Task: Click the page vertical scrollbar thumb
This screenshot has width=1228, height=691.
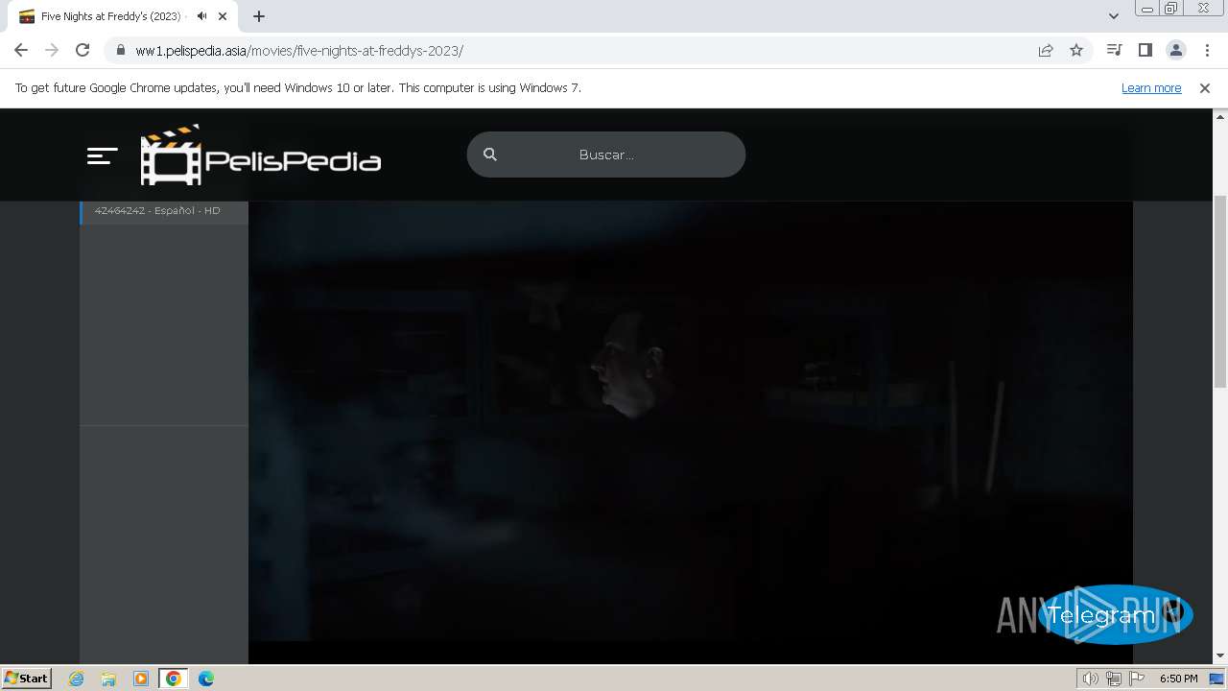Action: [x=1220, y=291]
